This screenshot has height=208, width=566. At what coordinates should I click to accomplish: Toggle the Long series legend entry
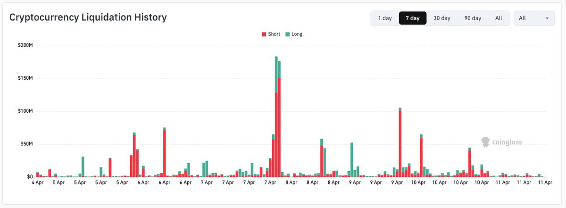click(297, 34)
